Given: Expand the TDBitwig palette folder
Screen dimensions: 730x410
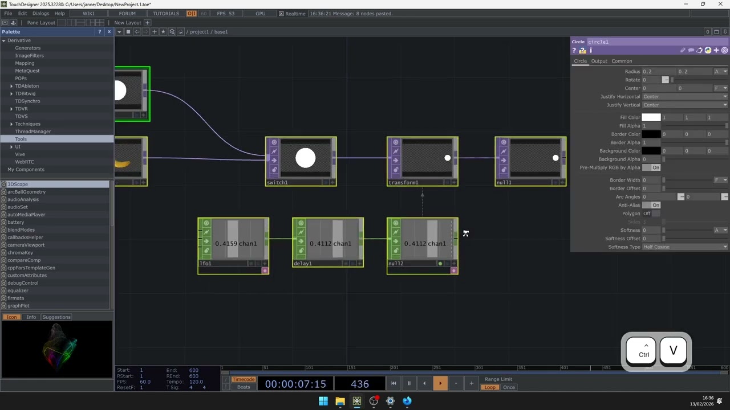Looking at the screenshot, I should tap(11, 93).
